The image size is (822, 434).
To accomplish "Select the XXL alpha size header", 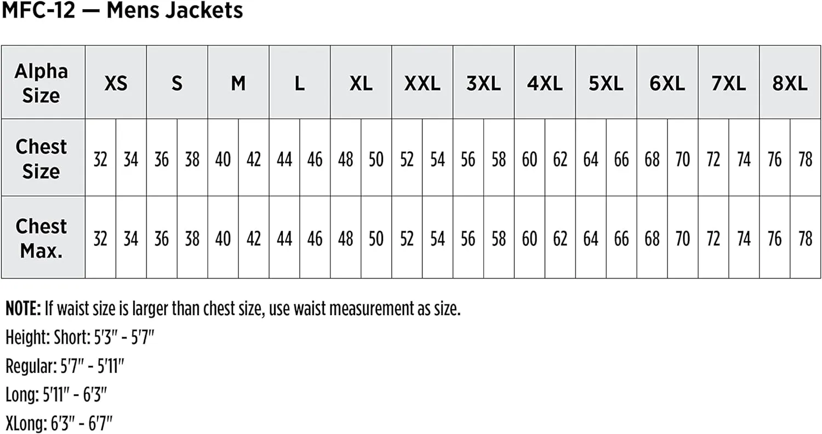I will tap(422, 83).
